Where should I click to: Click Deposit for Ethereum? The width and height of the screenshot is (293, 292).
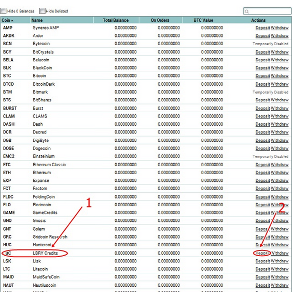(263, 172)
